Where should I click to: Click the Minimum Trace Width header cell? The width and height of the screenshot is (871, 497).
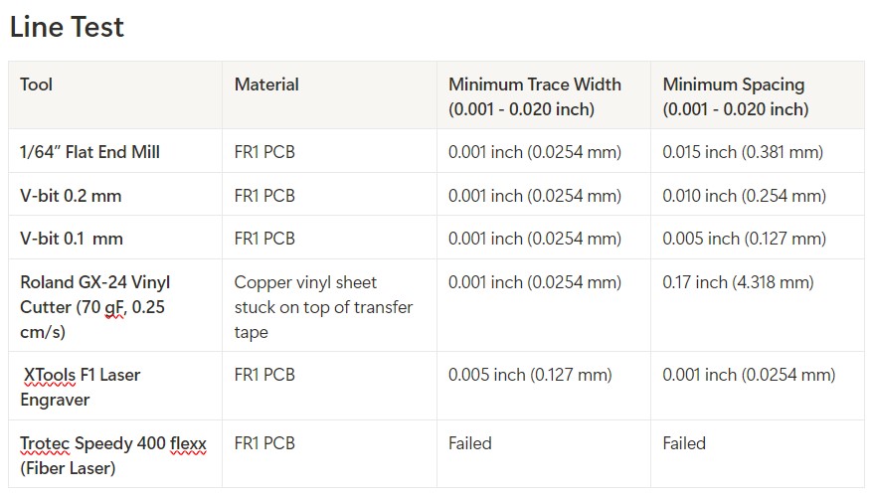543,95
